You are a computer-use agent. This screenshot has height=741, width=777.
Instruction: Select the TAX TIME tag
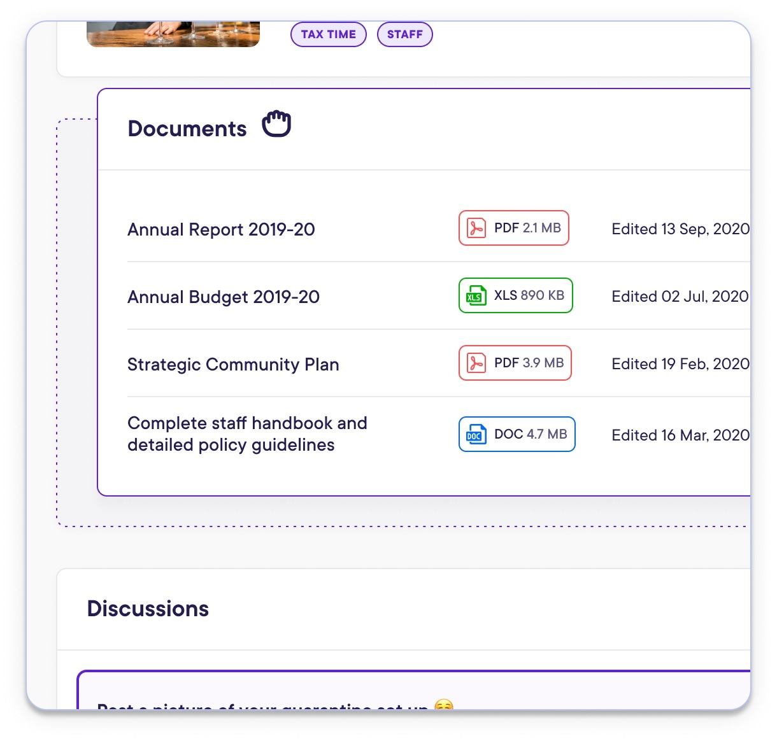tap(328, 34)
